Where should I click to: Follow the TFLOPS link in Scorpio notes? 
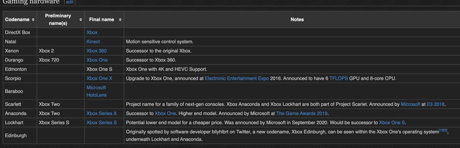click(x=339, y=78)
